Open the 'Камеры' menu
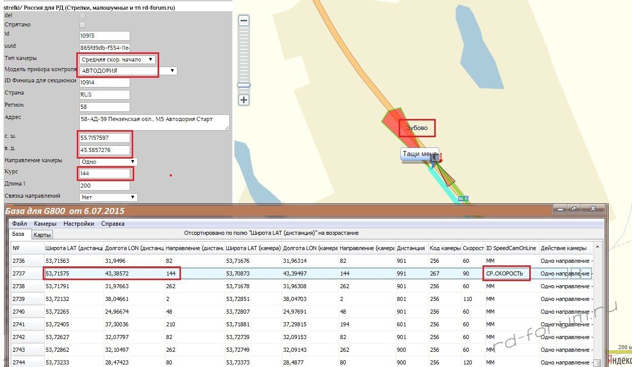Image resolution: width=632 pixels, height=367 pixels. tap(45, 224)
